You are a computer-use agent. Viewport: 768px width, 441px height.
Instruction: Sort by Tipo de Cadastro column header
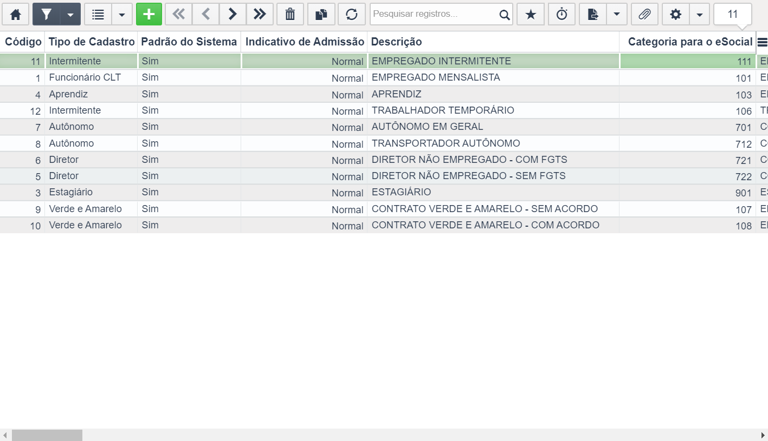coord(92,42)
